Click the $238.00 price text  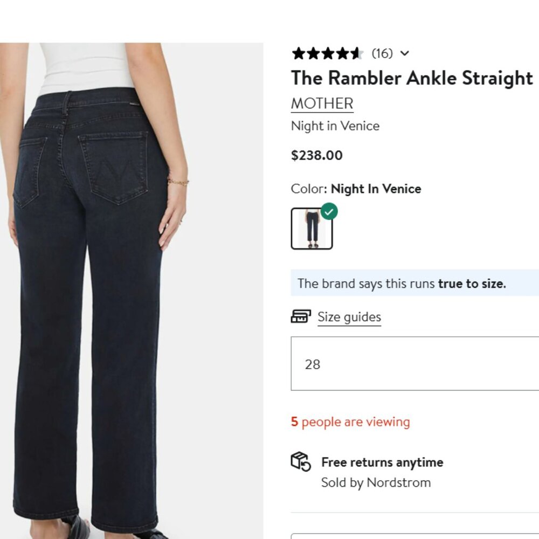pos(316,155)
